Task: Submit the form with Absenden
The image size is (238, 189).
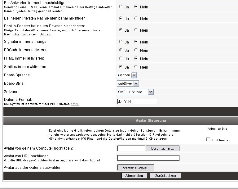Action: (x=134, y=176)
